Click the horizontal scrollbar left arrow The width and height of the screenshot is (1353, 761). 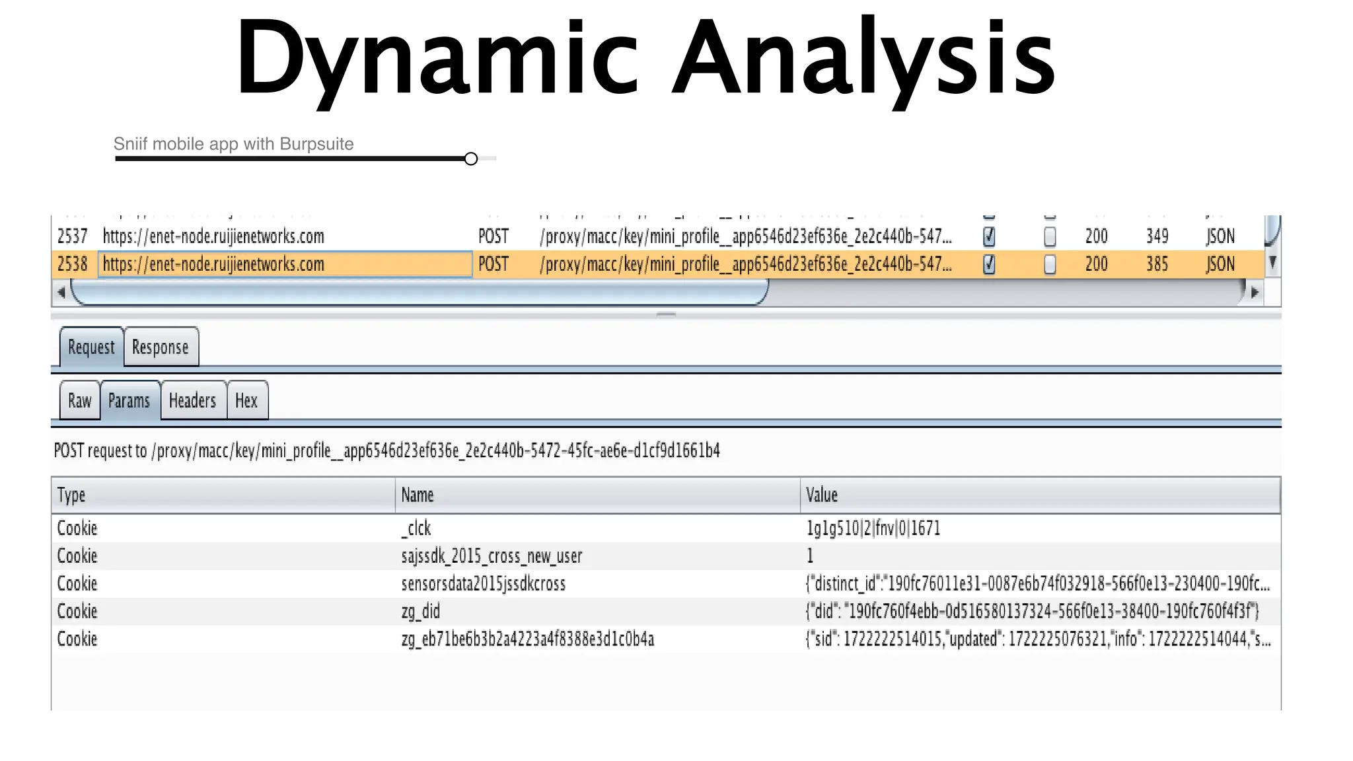[x=61, y=292]
